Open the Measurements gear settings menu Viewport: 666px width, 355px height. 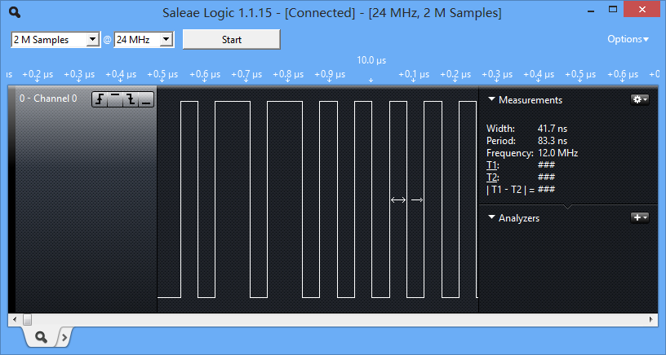(x=640, y=99)
